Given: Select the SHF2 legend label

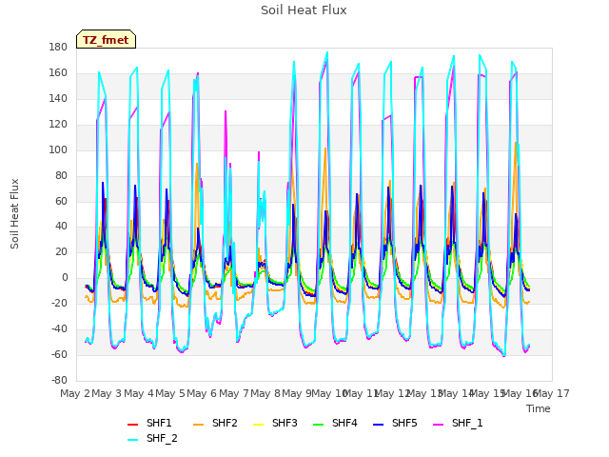Looking at the screenshot, I should (225, 423).
